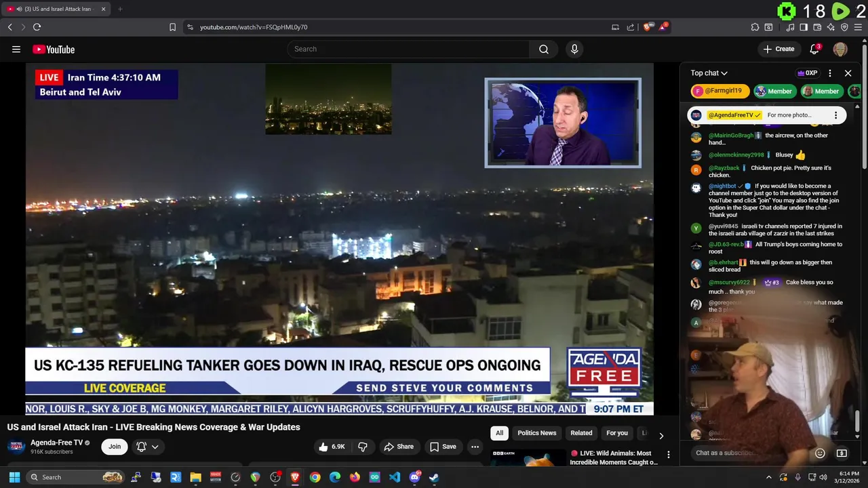Open the Brave music playlist icon
The width and height of the screenshot is (868, 488).
[x=790, y=27]
